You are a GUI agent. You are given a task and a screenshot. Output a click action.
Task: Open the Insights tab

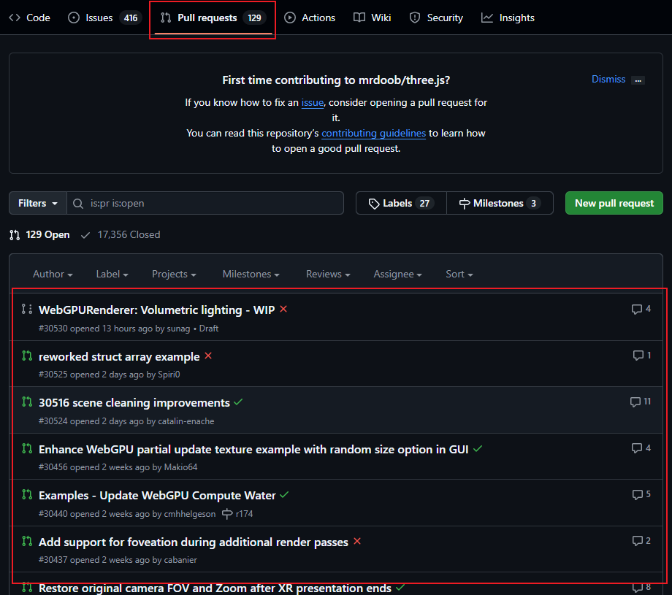508,18
